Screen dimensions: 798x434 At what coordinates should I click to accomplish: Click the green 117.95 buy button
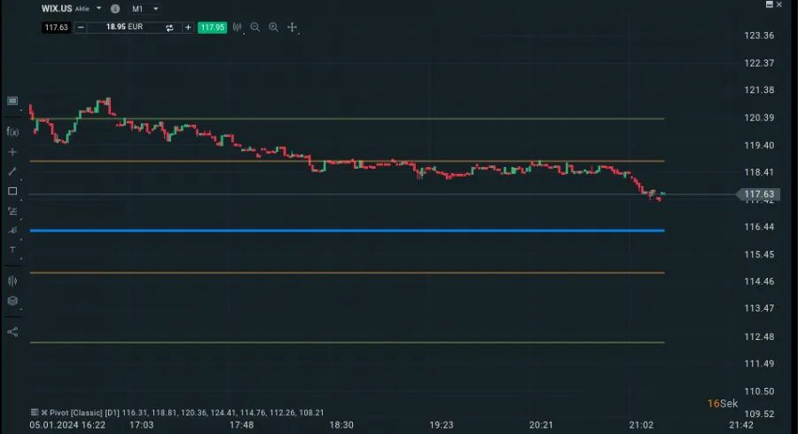point(212,28)
